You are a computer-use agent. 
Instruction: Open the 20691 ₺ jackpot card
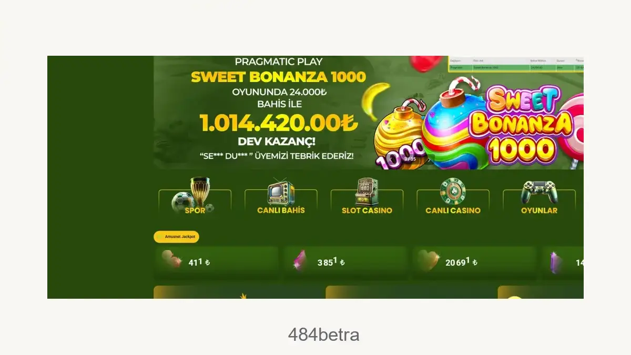coord(474,262)
